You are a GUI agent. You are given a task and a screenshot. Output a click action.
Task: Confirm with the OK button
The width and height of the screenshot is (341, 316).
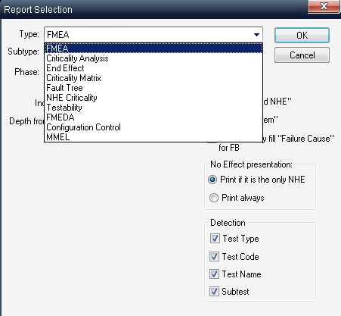(302, 36)
